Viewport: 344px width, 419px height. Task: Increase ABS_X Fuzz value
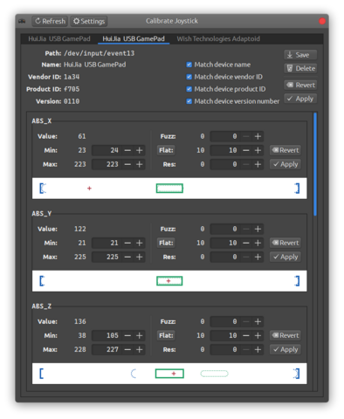pos(258,136)
